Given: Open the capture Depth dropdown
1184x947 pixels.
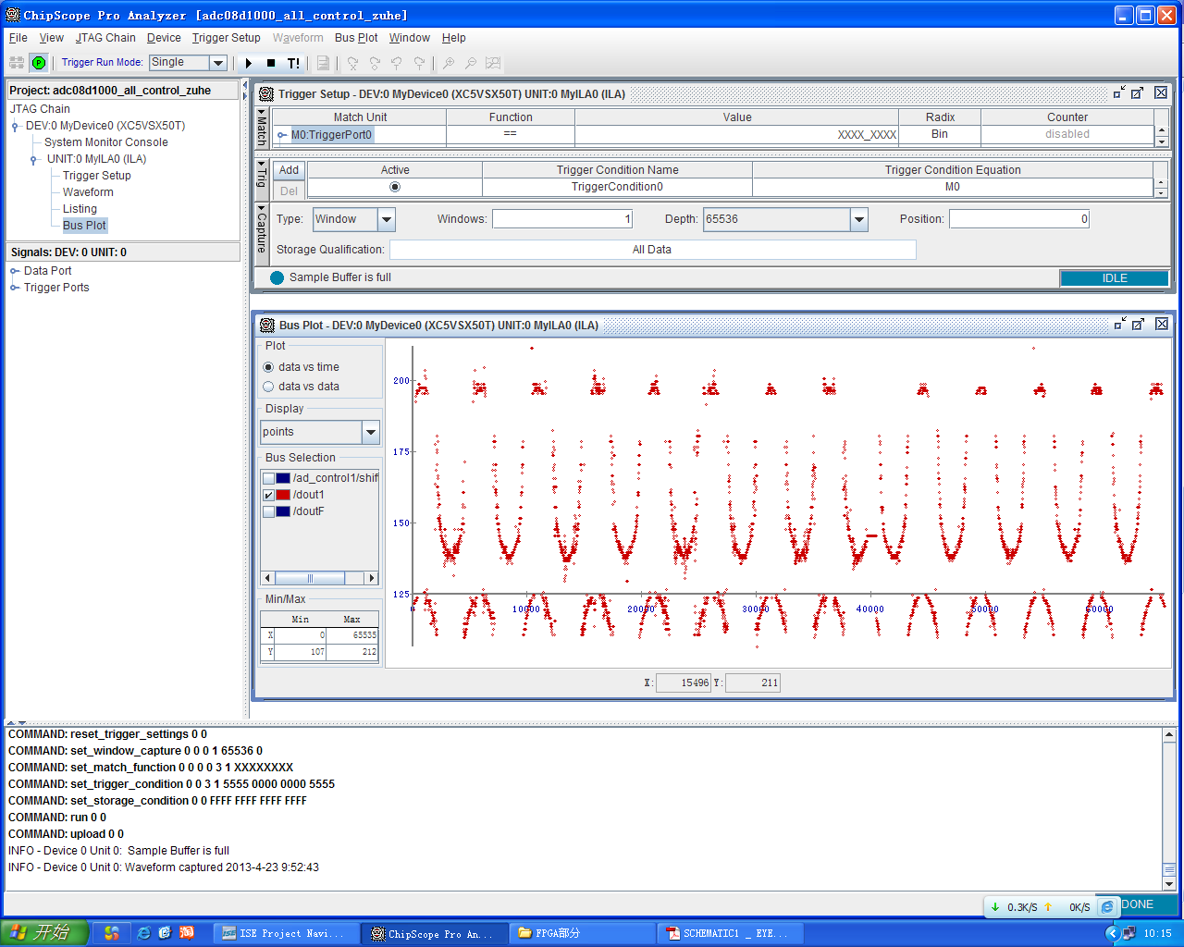Looking at the screenshot, I should pyautogui.click(x=859, y=219).
